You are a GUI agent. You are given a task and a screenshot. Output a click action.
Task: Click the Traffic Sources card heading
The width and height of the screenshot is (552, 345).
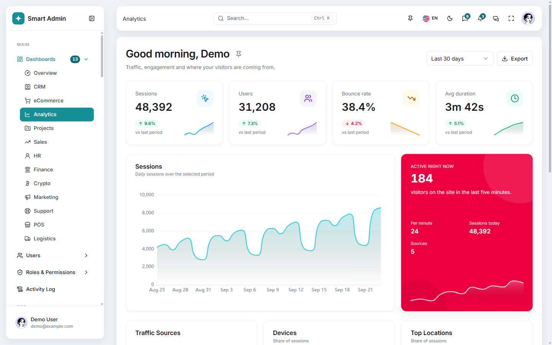pos(158,333)
